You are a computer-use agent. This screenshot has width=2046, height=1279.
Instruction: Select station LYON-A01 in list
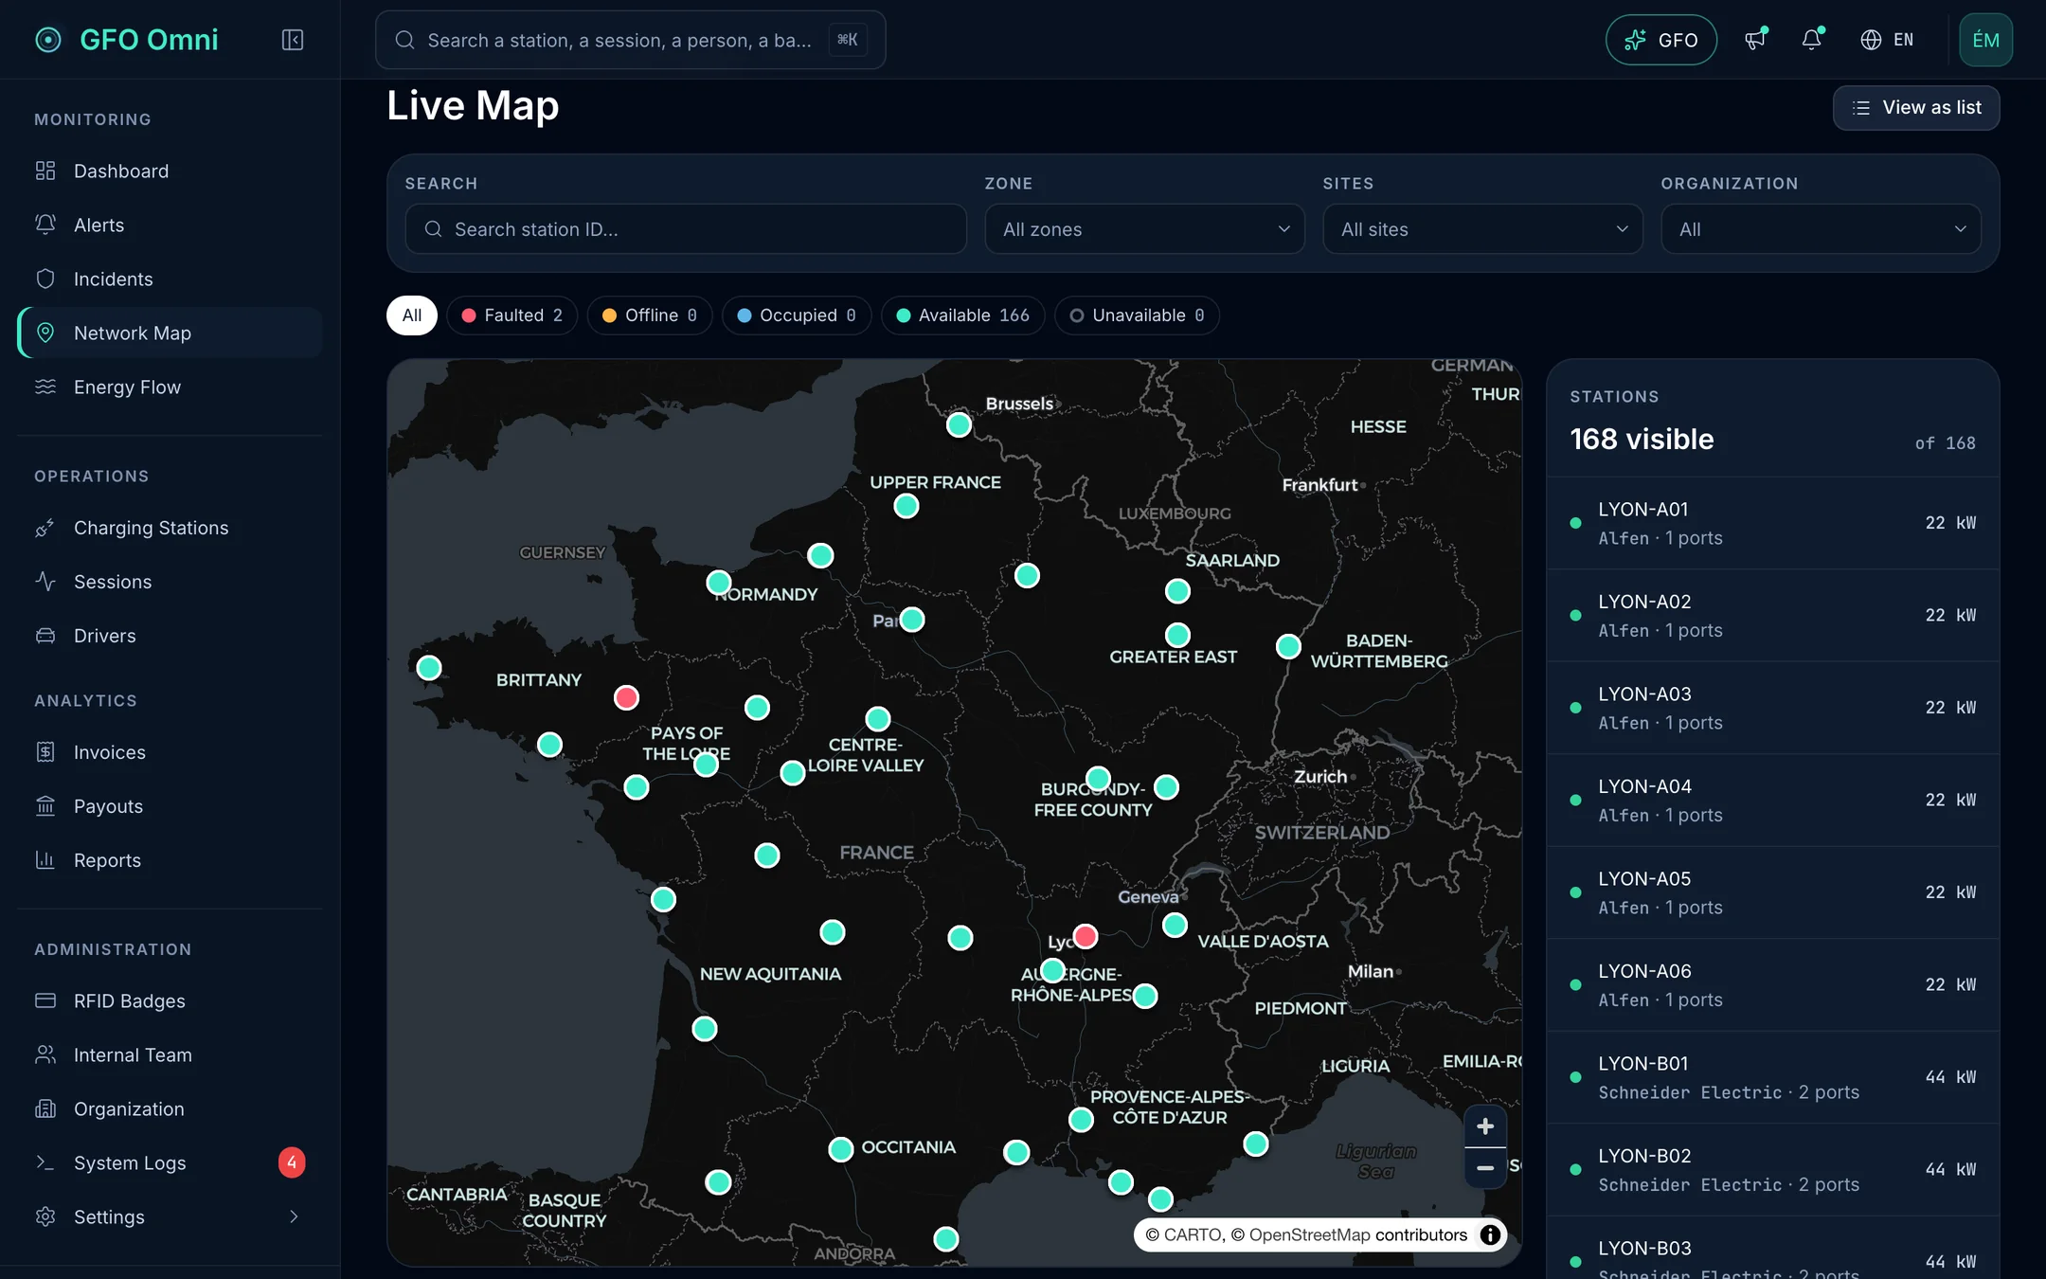tap(1773, 523)
